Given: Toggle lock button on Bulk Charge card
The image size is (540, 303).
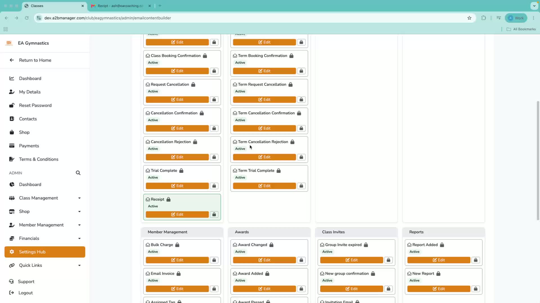Looking at the screenshot, I should (214, 260).
